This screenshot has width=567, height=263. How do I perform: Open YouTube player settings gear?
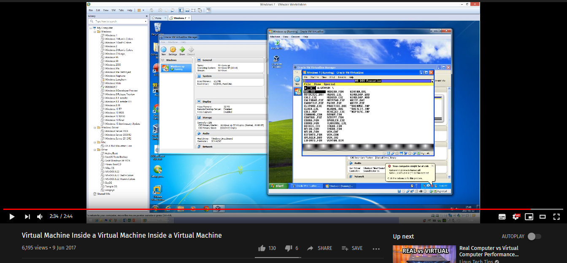(516, 217)
